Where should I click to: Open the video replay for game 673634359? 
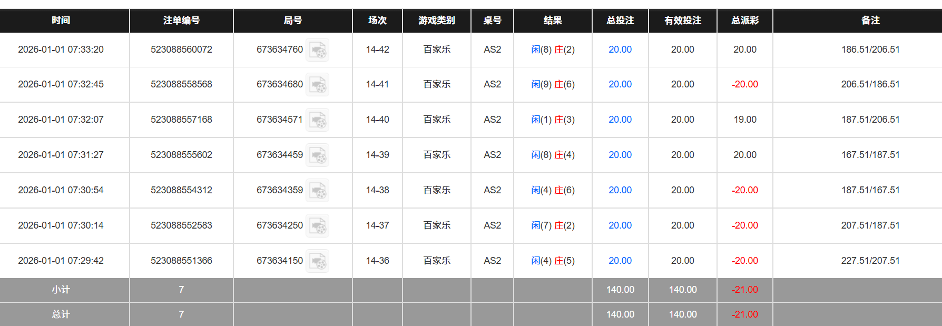coord(317,190)
